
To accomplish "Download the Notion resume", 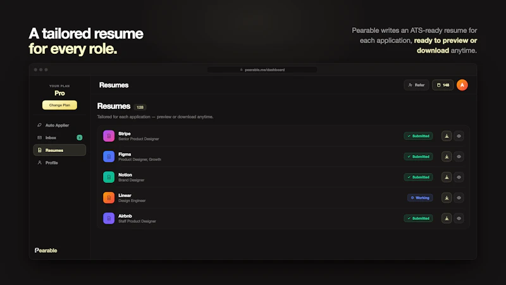I will [447, 177].
